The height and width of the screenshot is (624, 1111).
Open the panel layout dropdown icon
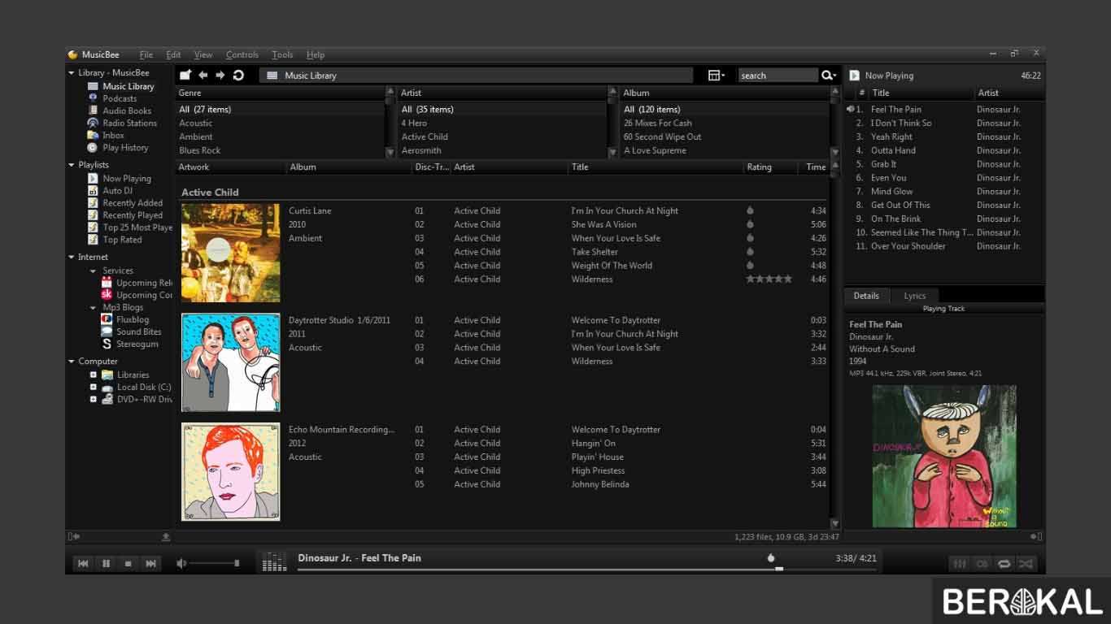(716, 75)
